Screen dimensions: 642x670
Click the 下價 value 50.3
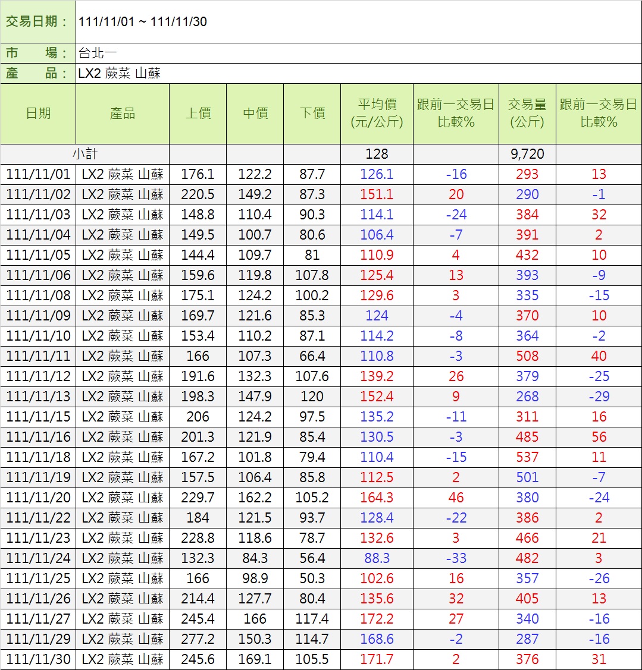pos(312,578)
